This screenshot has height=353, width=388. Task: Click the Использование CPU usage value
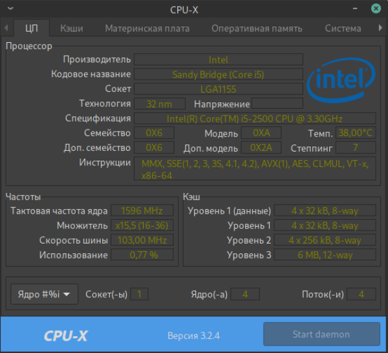(142, 255)
